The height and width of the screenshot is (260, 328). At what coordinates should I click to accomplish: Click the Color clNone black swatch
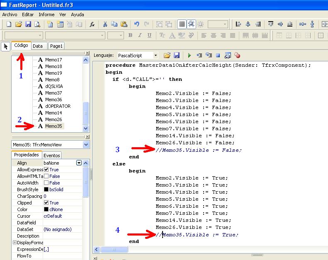(46, 209)
